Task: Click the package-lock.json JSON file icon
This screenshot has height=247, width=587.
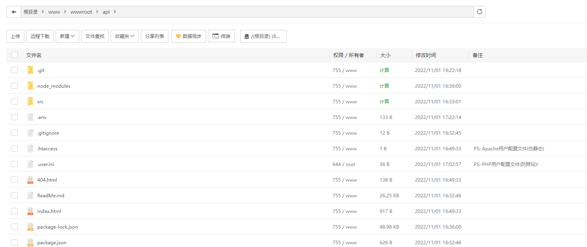Action: (31, 227)
